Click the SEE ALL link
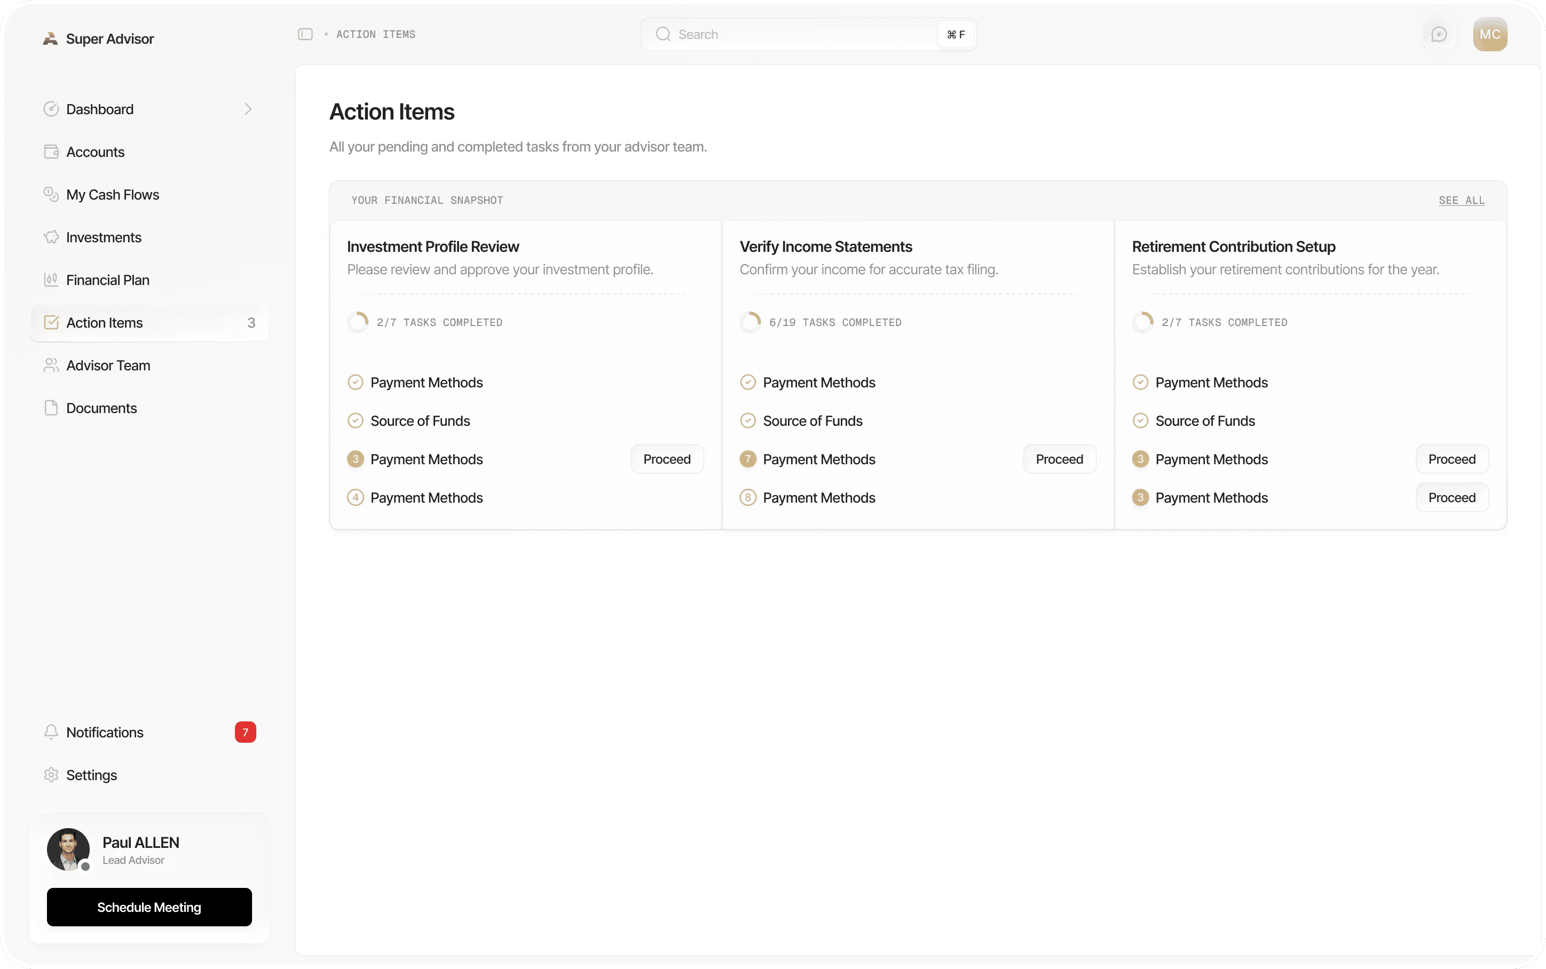 [1462, 200]
